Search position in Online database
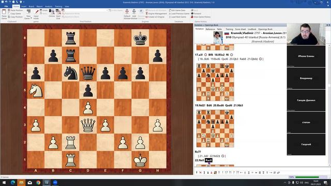 52,13
